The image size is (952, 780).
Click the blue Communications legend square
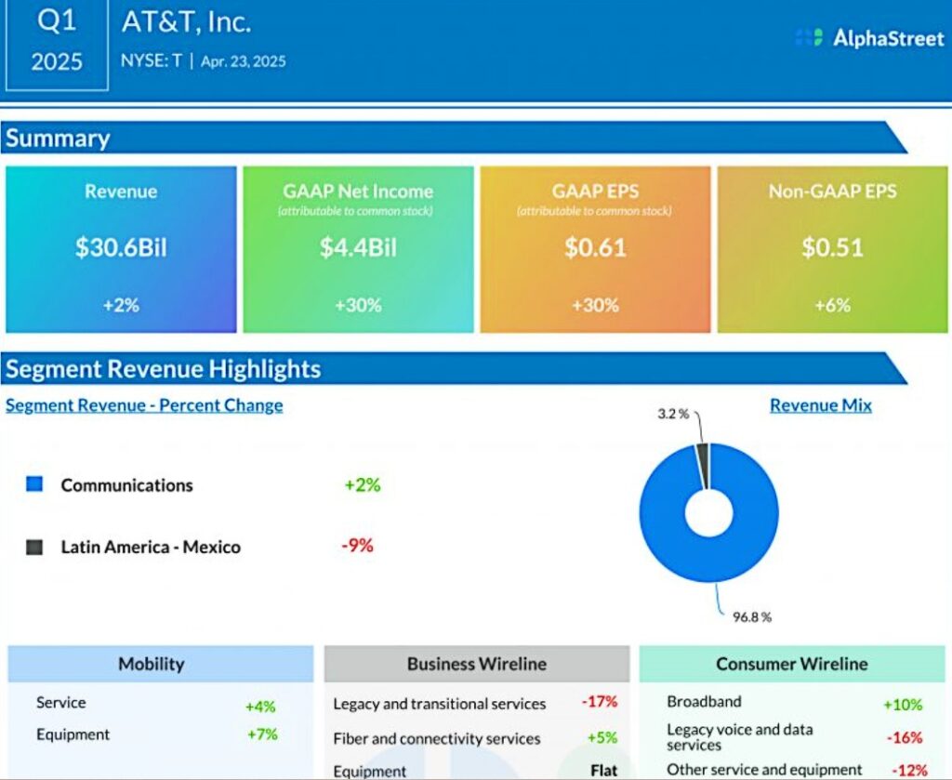click(x=34, y=483)
